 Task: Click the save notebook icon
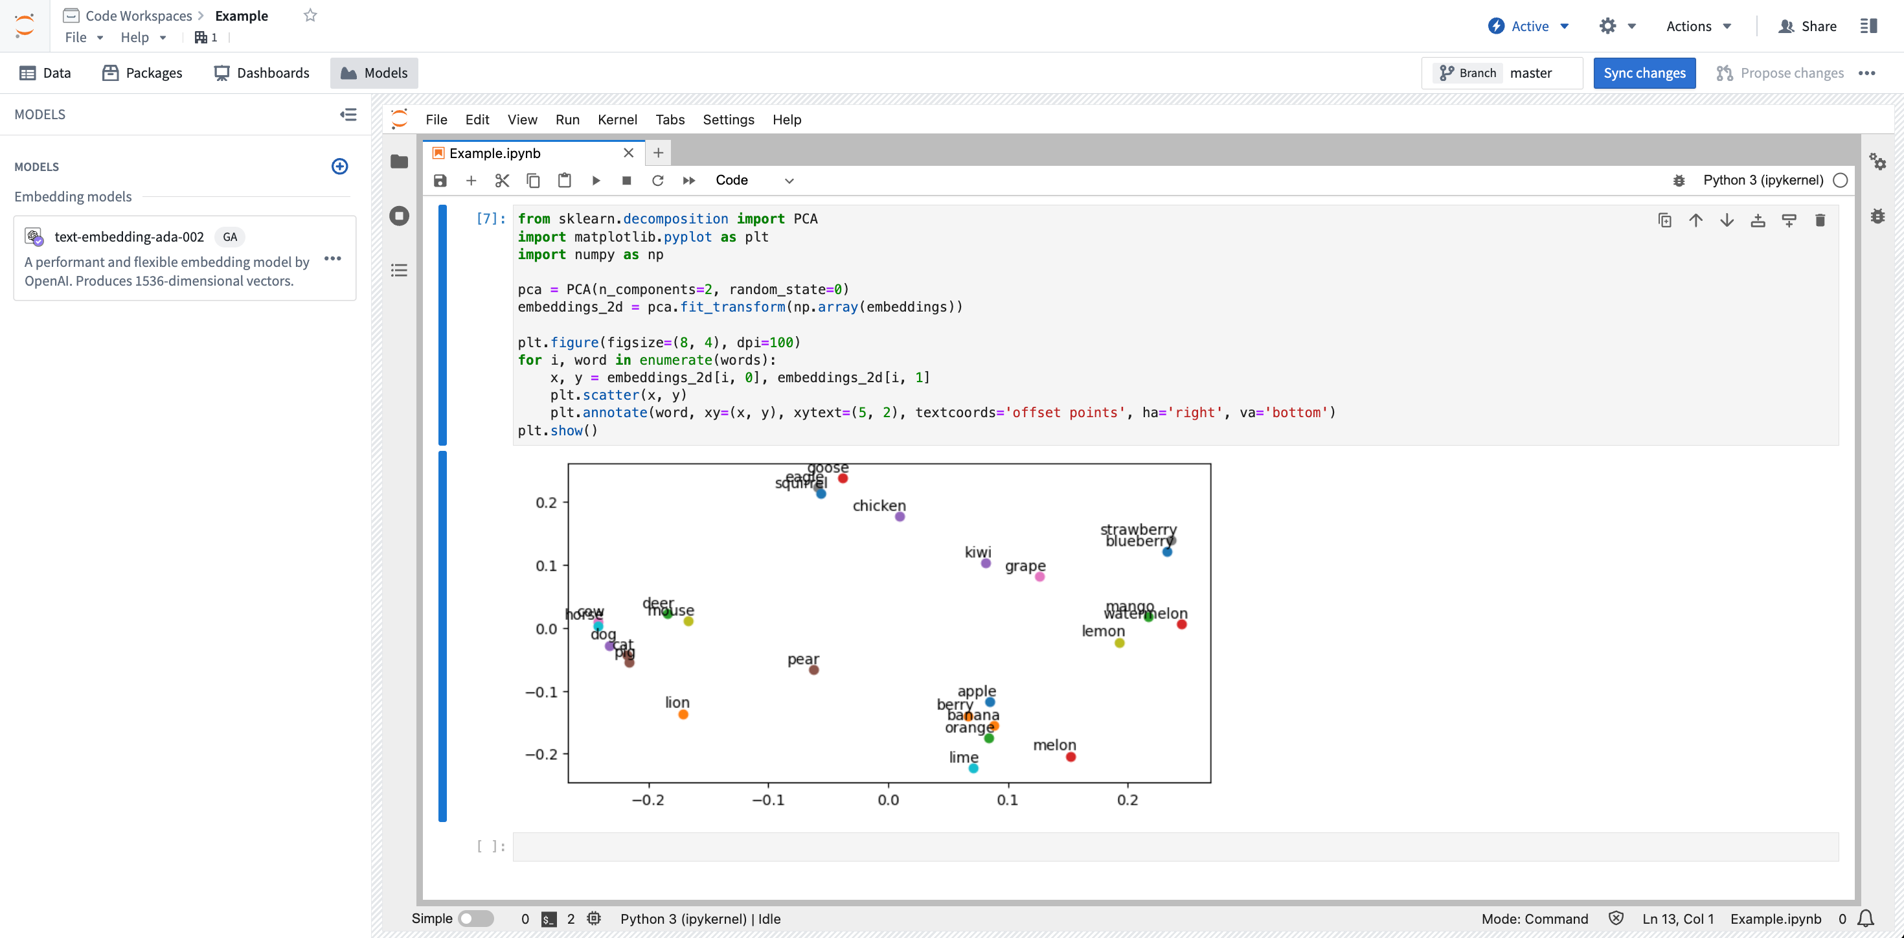(x=441, y=180)
